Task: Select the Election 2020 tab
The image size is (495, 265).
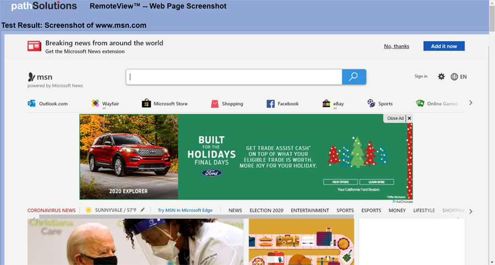Action: pyautogui.click(x=266, y=211)
